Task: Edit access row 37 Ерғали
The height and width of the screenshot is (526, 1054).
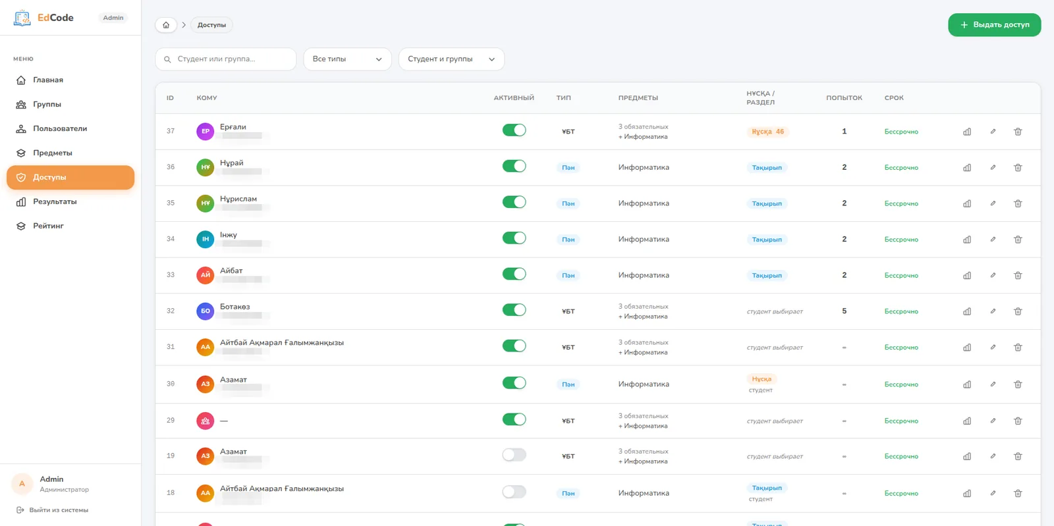Action: (993, 132)
